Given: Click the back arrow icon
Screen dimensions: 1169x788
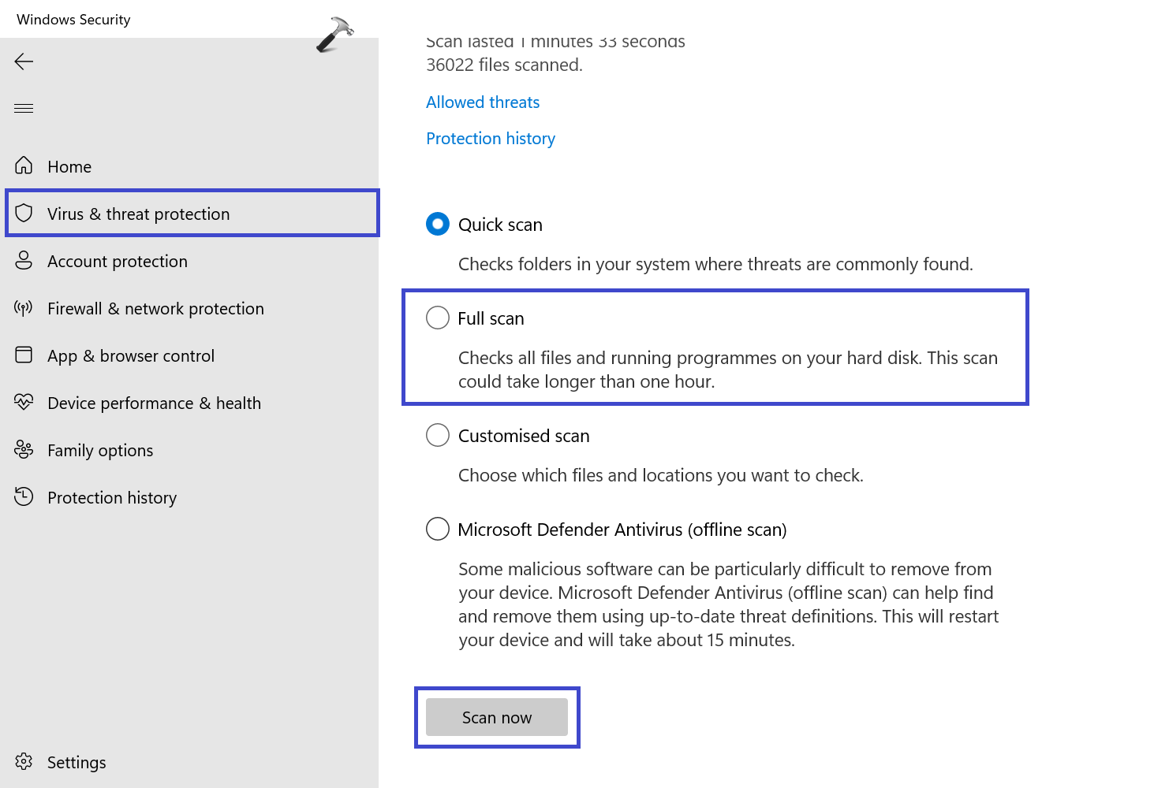Looking at the screenshot, I should pos(24,61).
